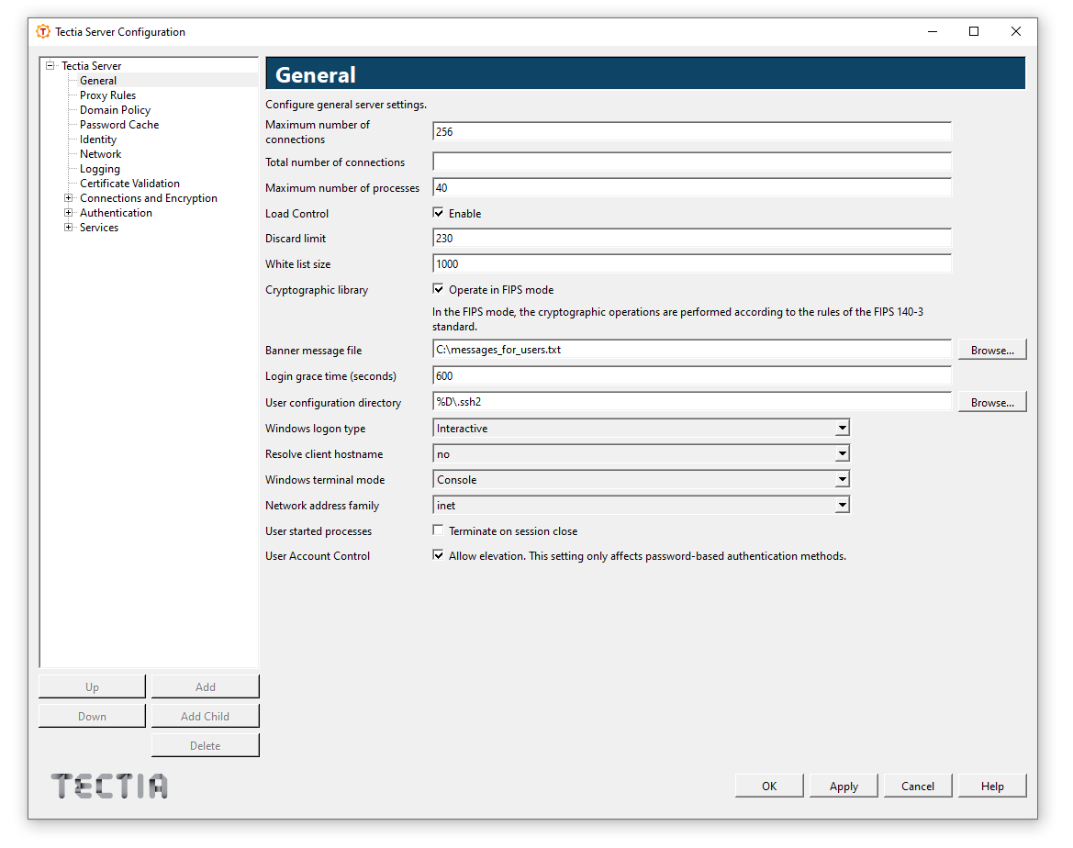Open Proxy Rules page
Image resolution: width=1073 pixels, height=848 pixels.
[107, 95]
